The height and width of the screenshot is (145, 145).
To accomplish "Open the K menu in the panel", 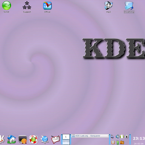I will (x=3, y=139).
